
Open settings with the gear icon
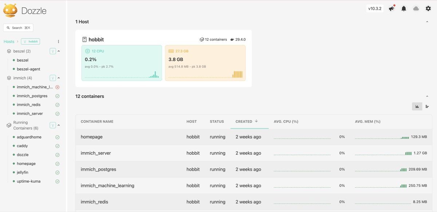coord(428,8)
